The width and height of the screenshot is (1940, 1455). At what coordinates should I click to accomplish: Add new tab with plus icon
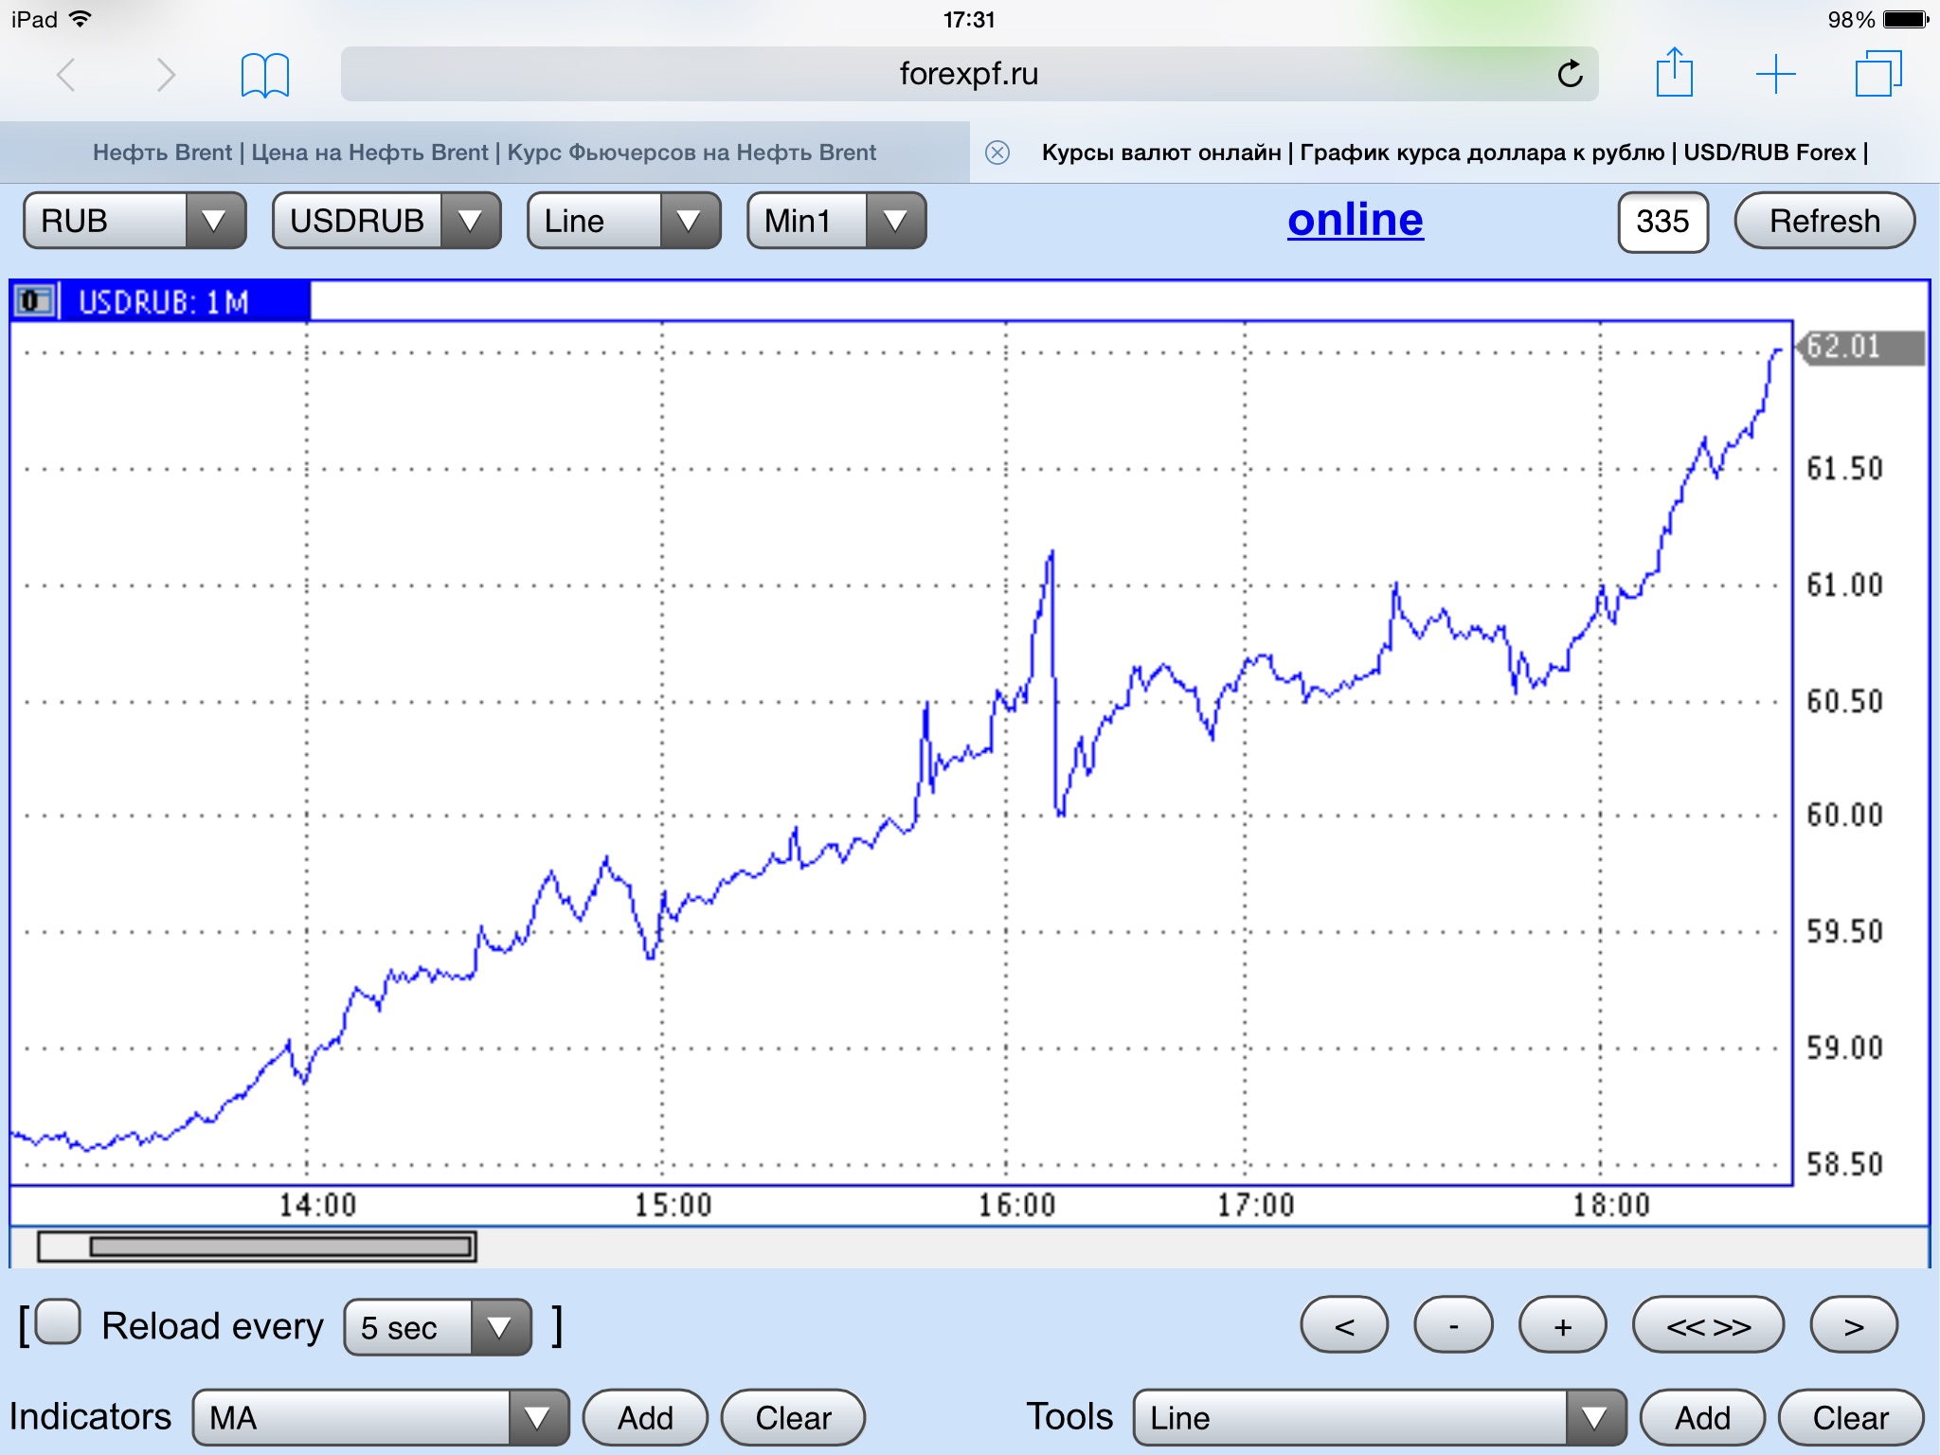coord(1775,74)
